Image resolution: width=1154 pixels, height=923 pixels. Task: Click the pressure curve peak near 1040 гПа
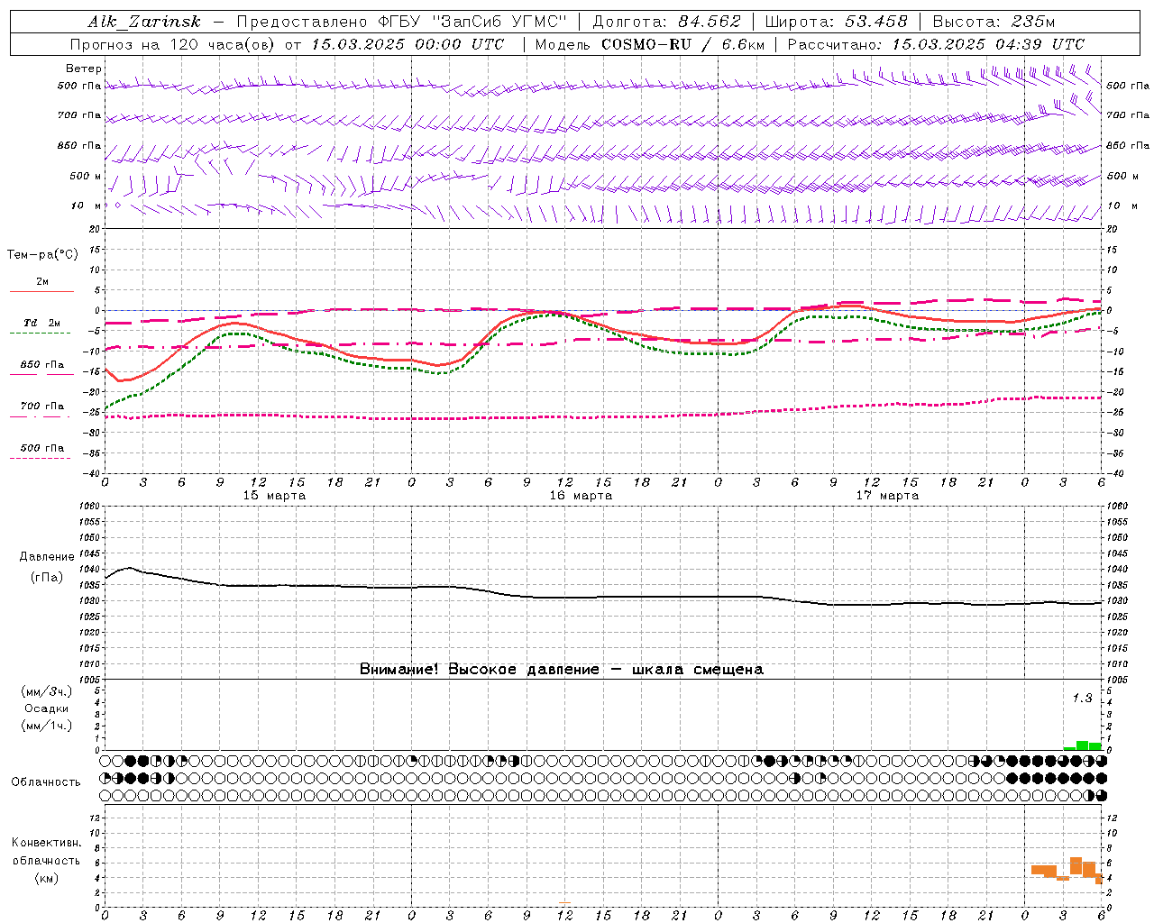point(129,568)
